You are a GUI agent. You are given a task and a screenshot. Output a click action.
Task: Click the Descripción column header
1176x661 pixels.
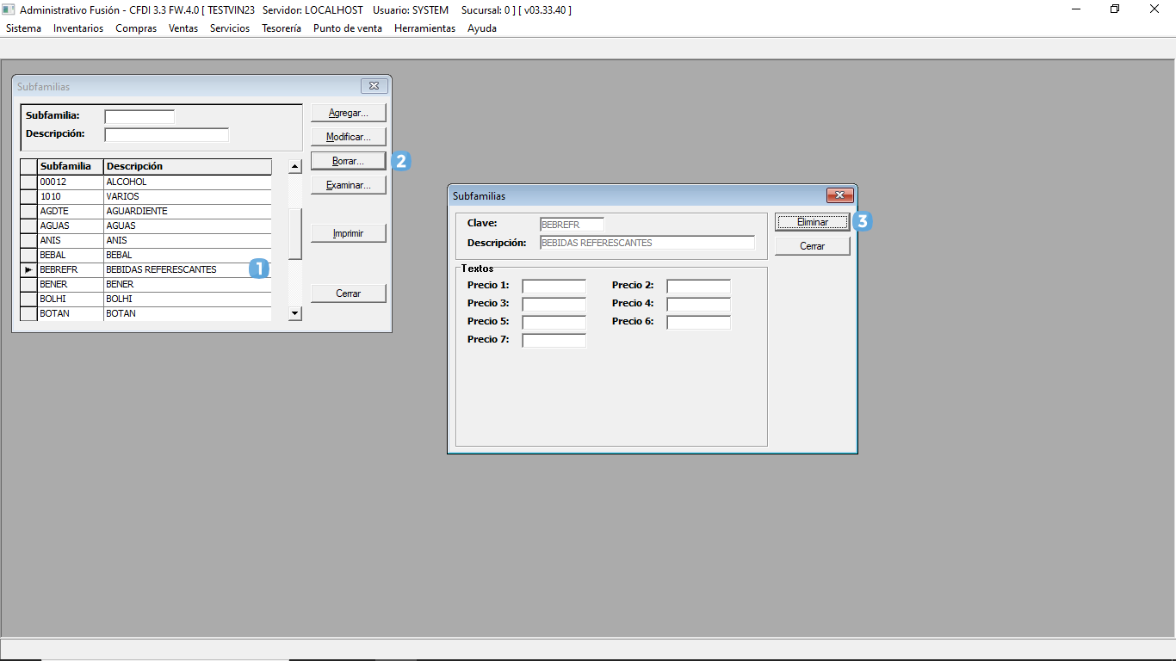188,166
